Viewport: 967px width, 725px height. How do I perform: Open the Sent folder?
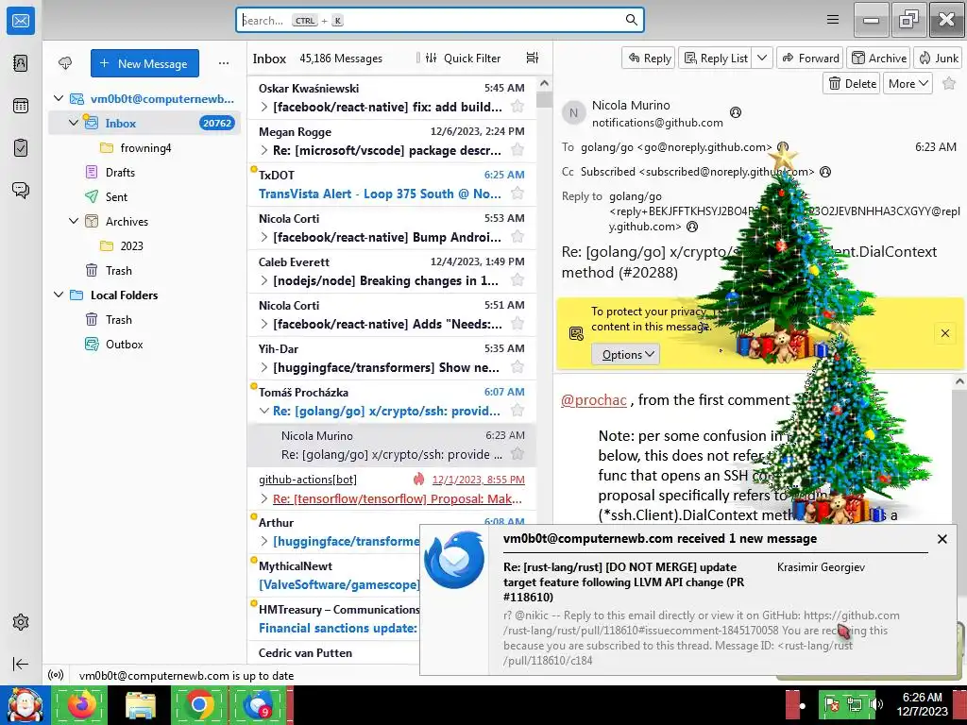[116, 196]
